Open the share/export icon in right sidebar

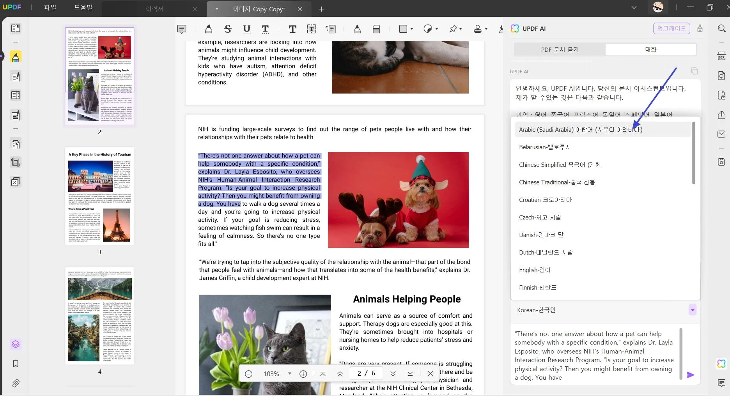click(721, 115)
